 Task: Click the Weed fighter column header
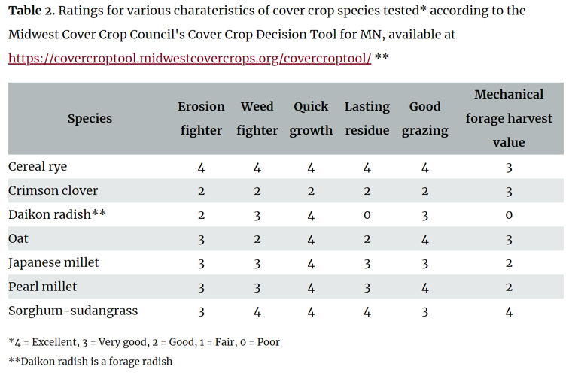click(x=257, y=119)
